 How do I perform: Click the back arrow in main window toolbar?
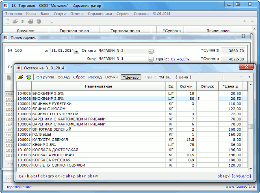coord(245,21)
